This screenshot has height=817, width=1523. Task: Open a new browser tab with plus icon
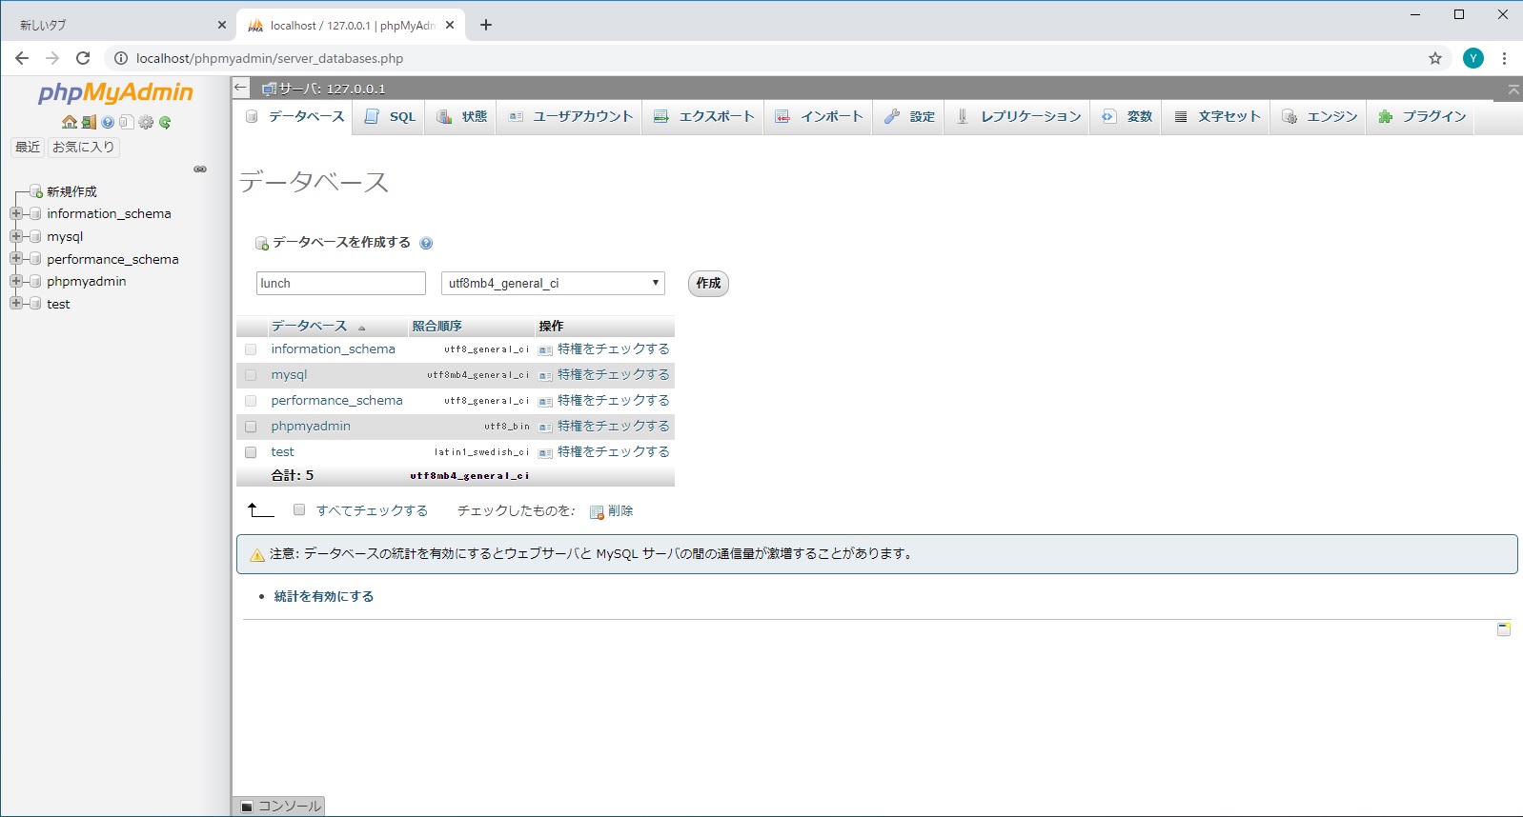486,25
